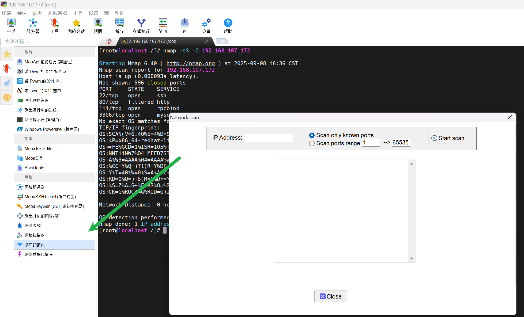The width and height of the screenshot is (524, 317).
Task: Click the start port range field
Action: coord(371,143)
